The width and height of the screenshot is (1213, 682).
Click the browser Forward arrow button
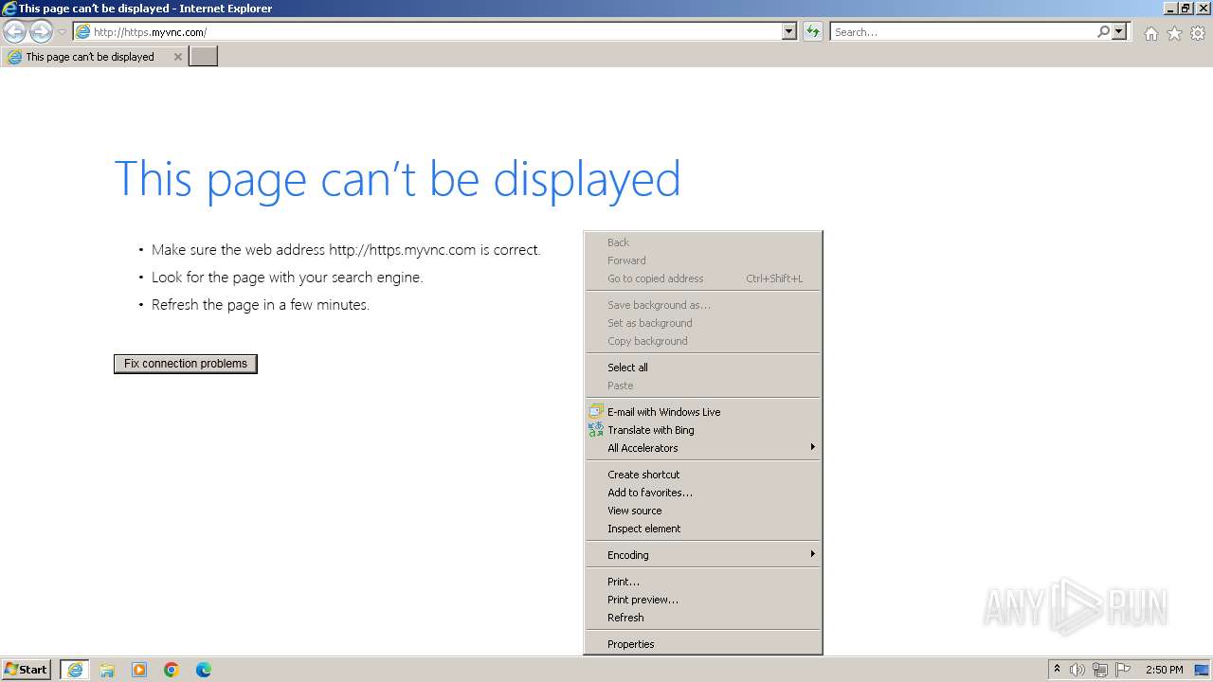[x=41, y=31]
